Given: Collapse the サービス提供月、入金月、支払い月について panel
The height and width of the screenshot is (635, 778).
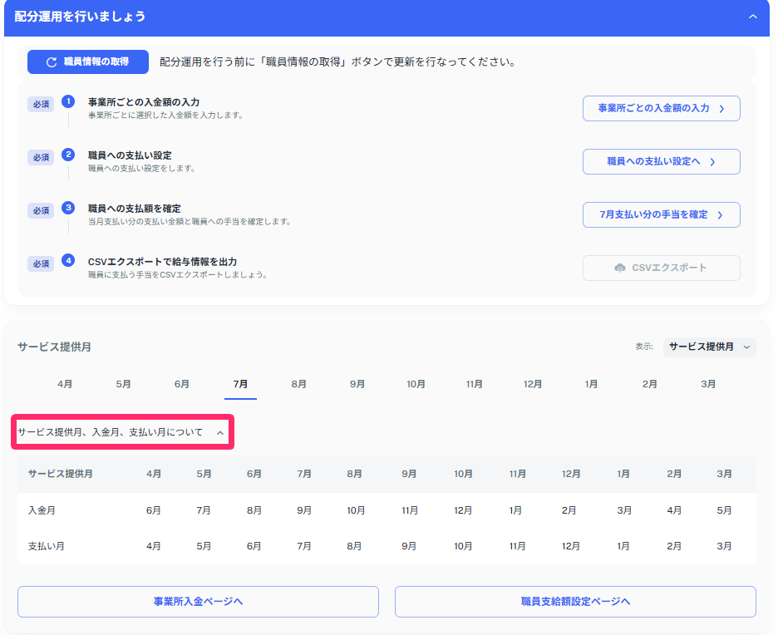Looking at the screenshot, I should pyautogui.click(x=219, y=434).
